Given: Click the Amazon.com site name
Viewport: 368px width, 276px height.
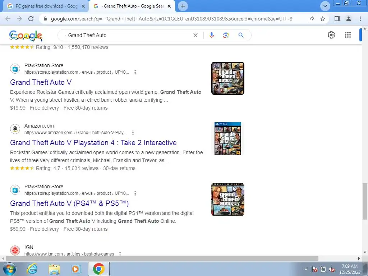Looking at the screenshot, I should pyautogui.click(x=39, y=126).
